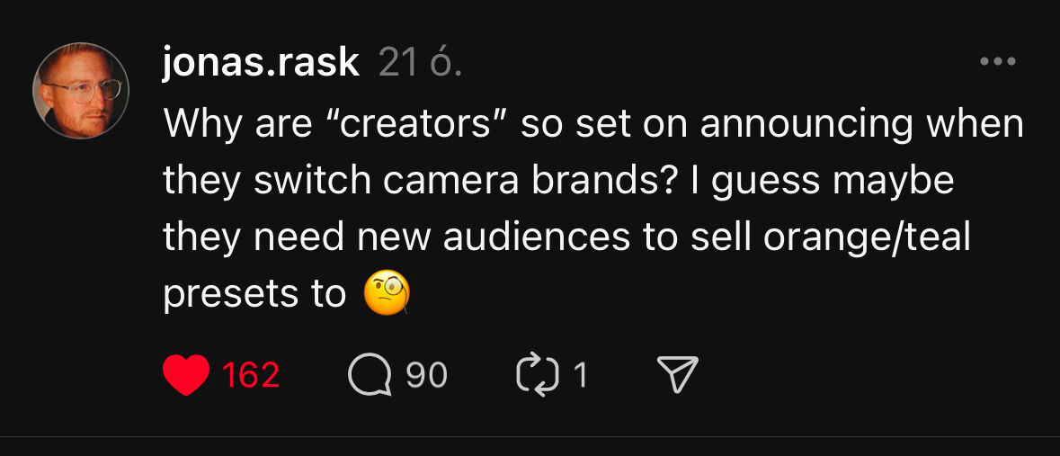Click the repost count of 1
Viewport: 1060px width, 456px height.
click(x=580, y=375)
